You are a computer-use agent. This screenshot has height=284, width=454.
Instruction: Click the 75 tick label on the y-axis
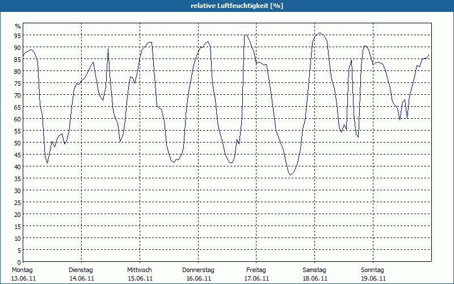click(x=18, y=83)
